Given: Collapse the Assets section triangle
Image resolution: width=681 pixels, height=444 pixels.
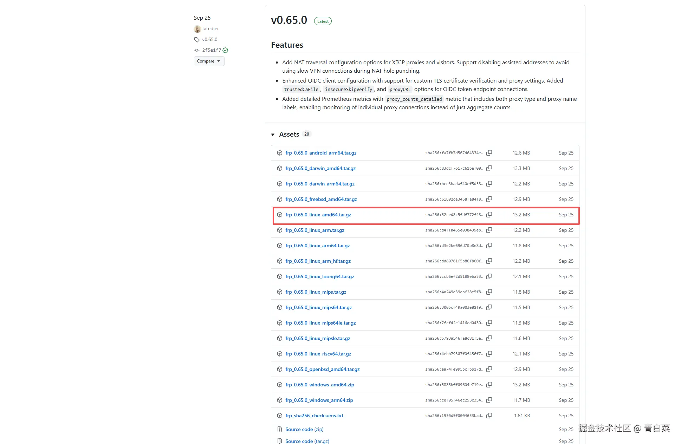Looking at the screenshot, I should pos(273,135).
